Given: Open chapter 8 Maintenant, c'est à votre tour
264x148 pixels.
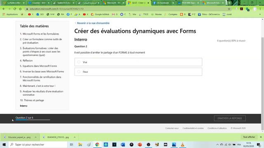Looking at the screenshot, I should [39, 86].
